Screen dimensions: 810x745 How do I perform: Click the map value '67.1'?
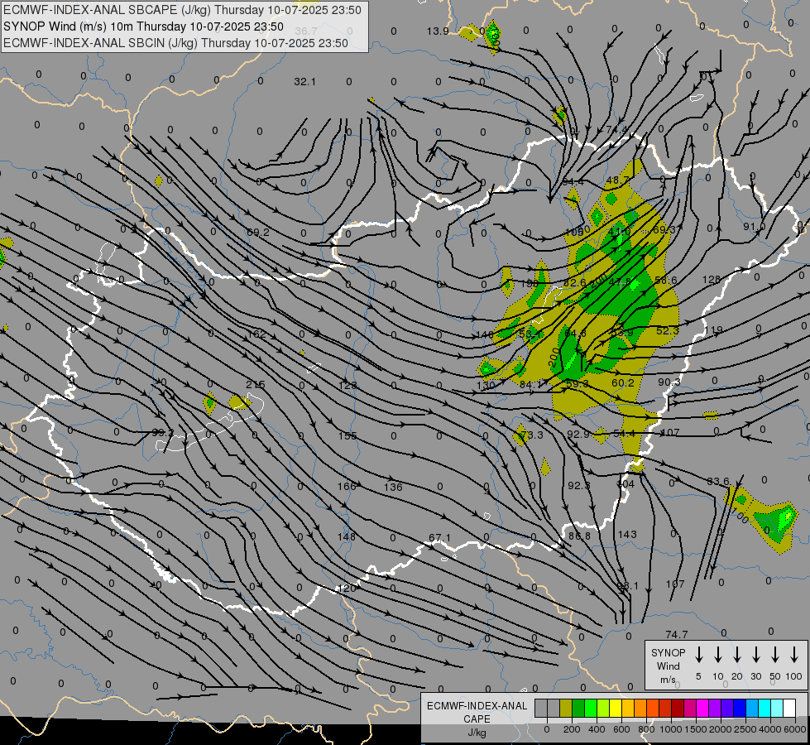[439, 538]
